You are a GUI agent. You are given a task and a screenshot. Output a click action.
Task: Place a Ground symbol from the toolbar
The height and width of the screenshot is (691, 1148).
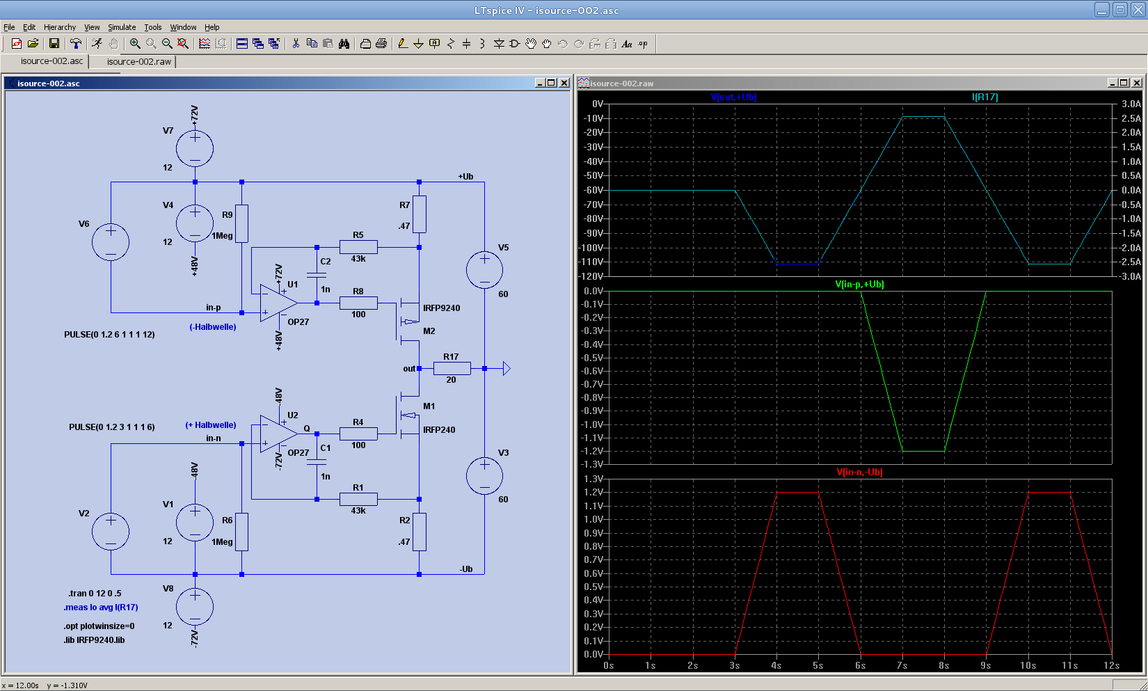coord(418,43)
